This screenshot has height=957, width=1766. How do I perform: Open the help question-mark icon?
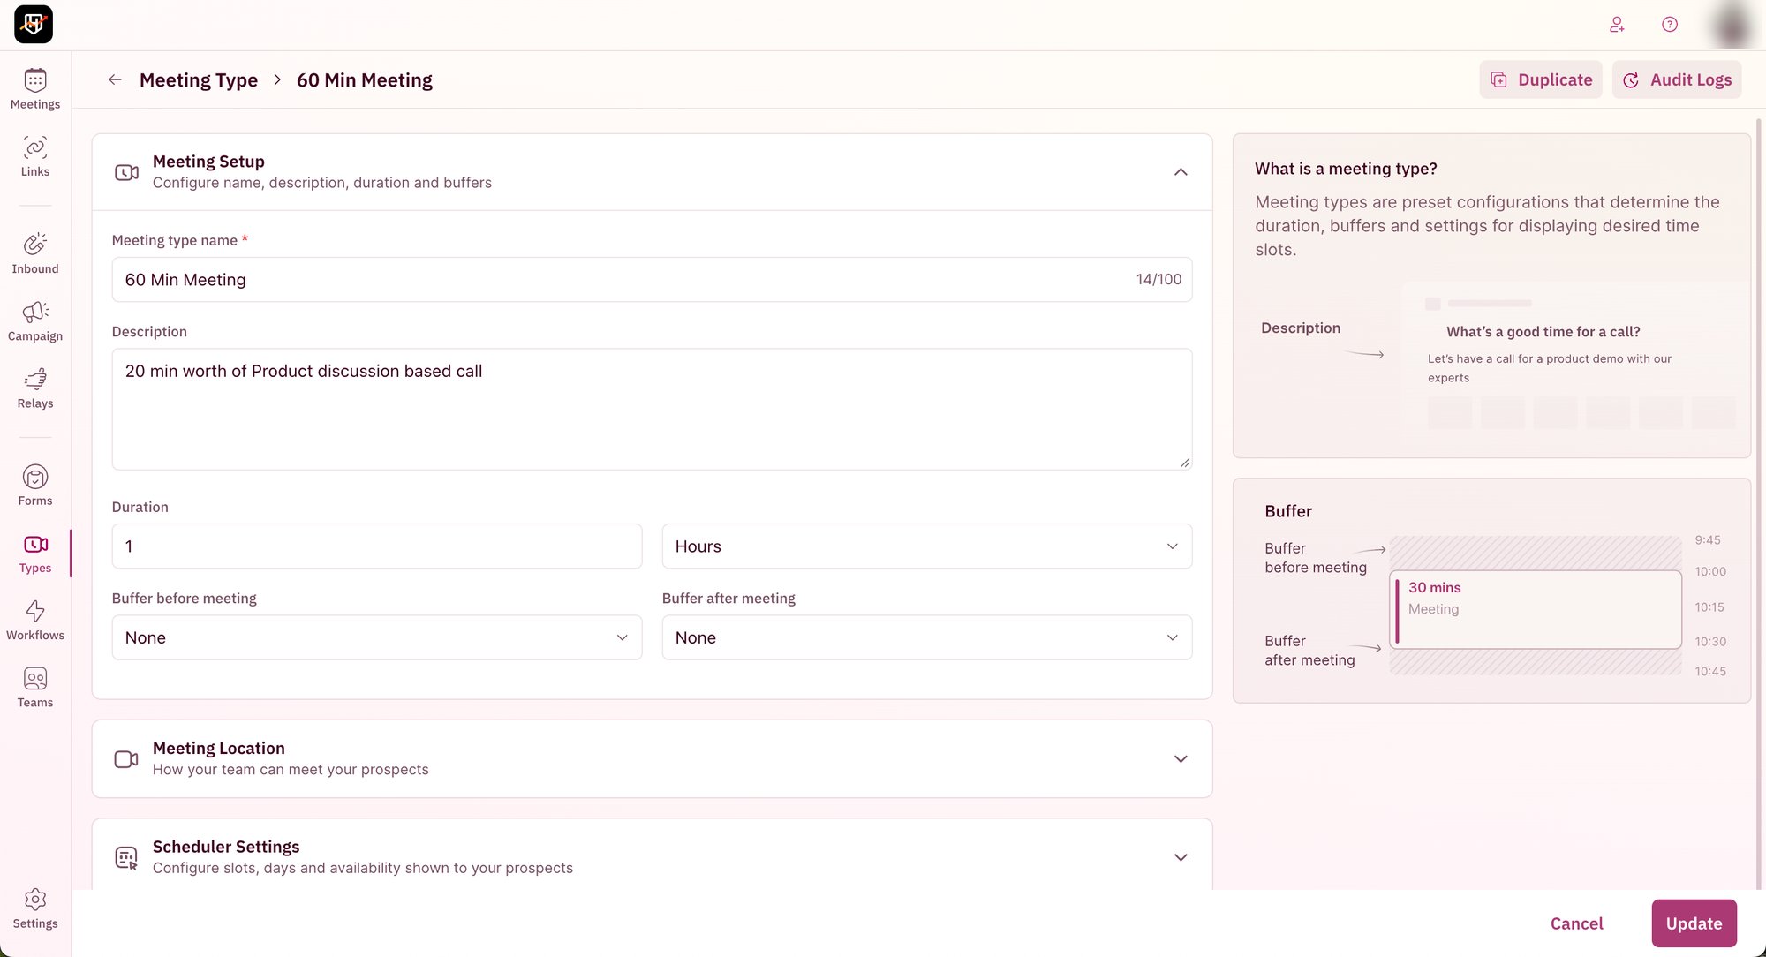(1670, 25)
